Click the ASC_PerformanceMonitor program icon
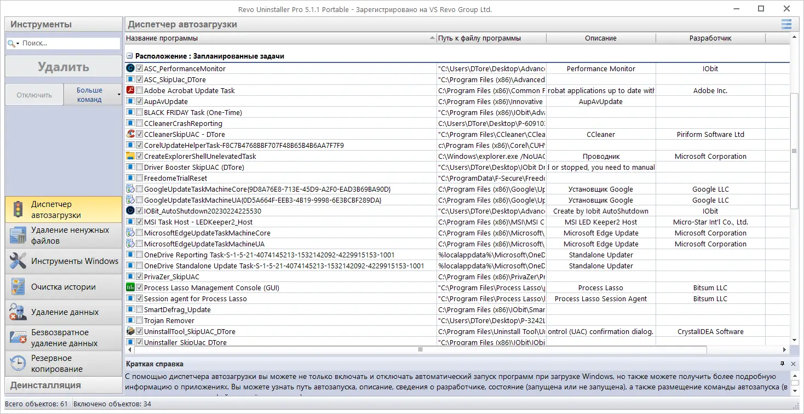The width and height of the screenshot is (804, 414). [x=130, y=68]
